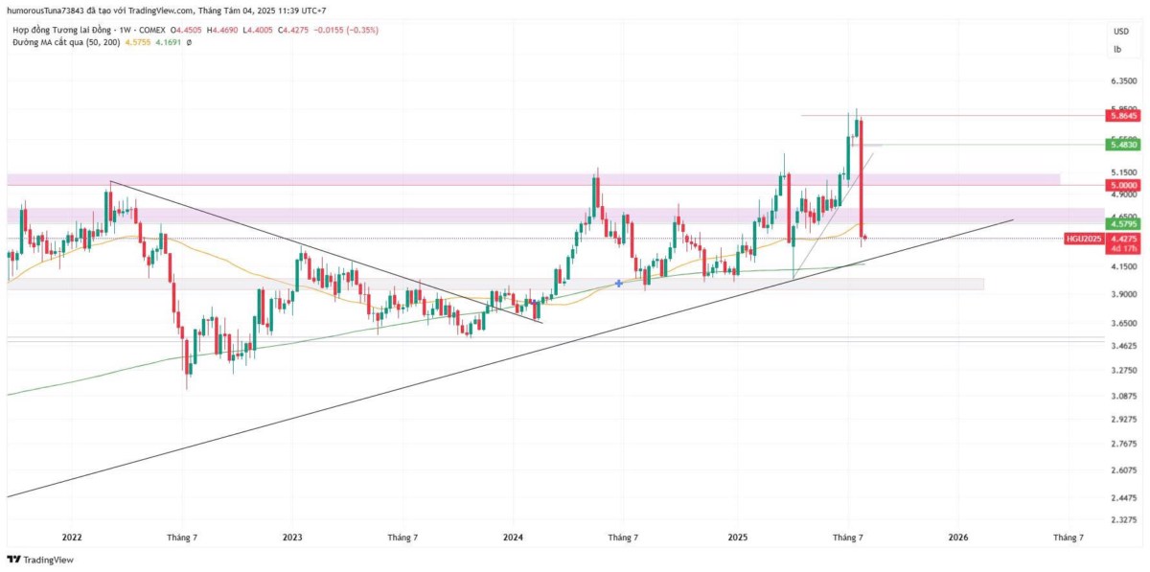Click the TradingView logo in bottom-left corner
The image size is (1150, 572).
[40, 560]
